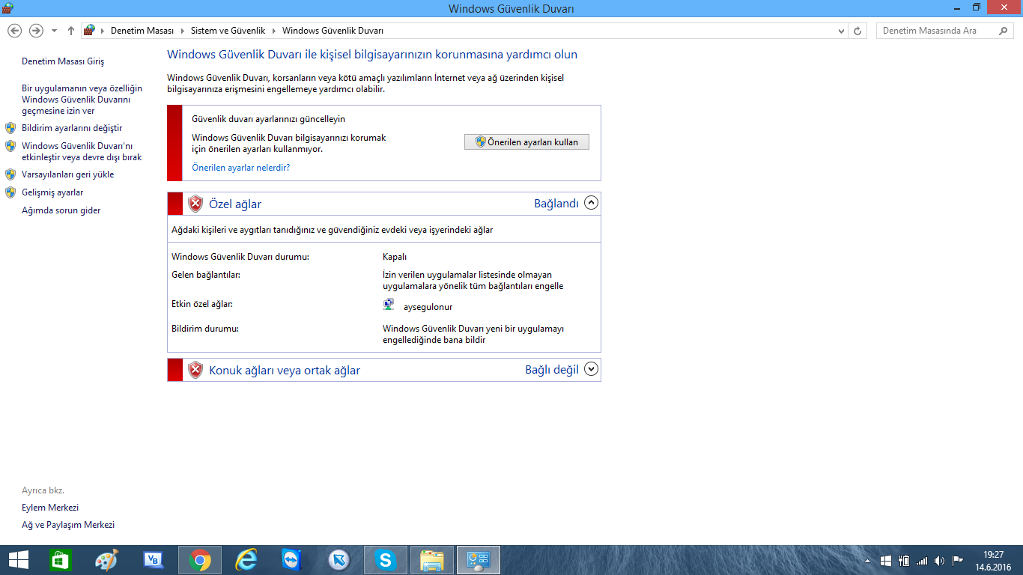This screenshot has height=575, width=1023.
Task: Open Windows Güvenlik Duvarı'nı etkinleştir veya devre dışı bırak
Action: 82,152
